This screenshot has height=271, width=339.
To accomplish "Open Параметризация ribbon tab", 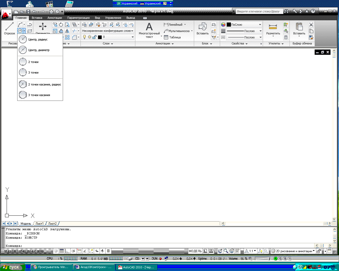I will pyautogui.click(x=78, y=18).
